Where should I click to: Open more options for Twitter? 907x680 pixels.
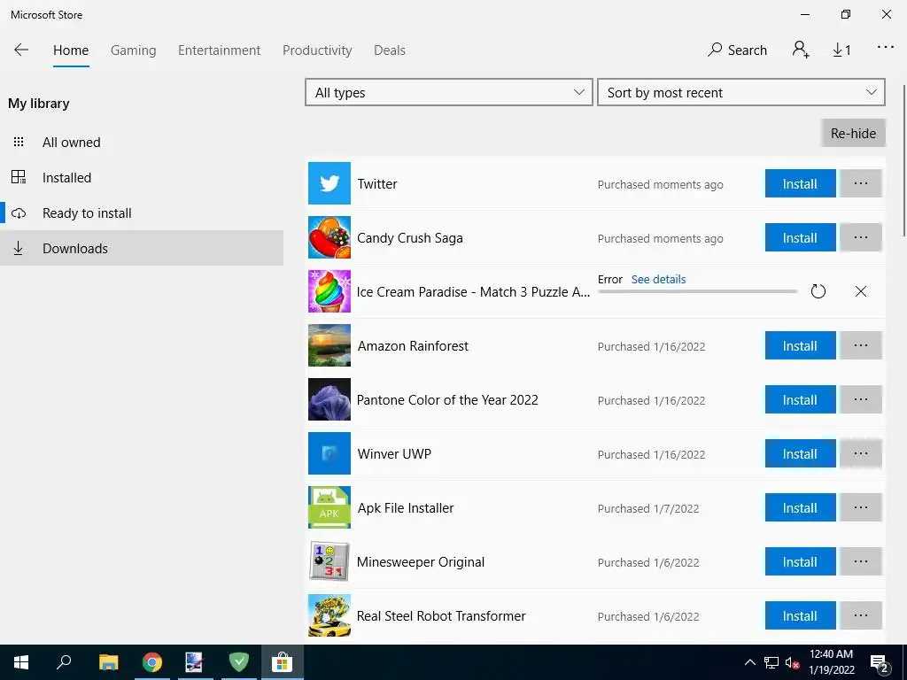(x=861, y=183)
